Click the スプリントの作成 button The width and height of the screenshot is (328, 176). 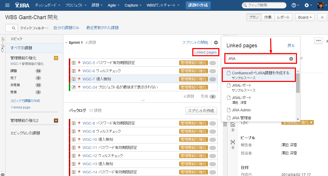201,111
